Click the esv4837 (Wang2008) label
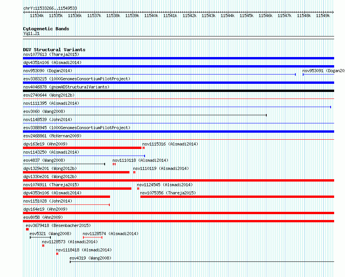 click(44, 160)
